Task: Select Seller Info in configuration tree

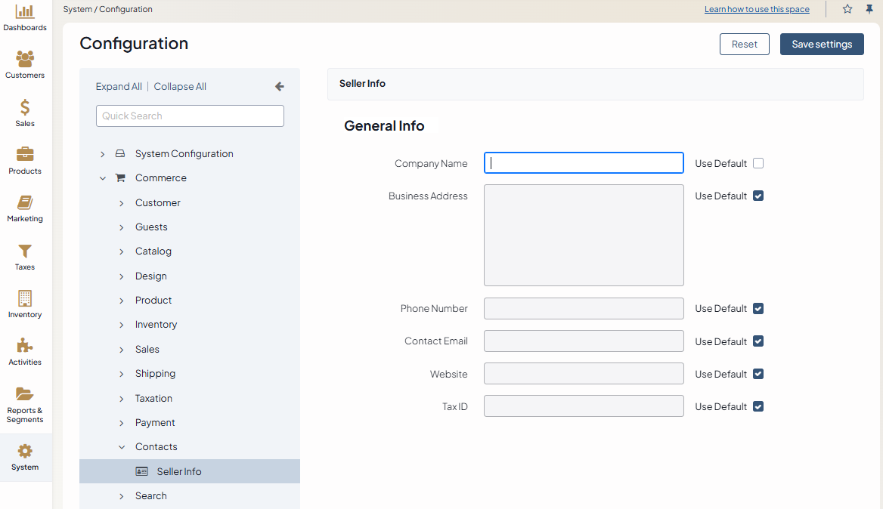Action: [x=179, y=471]
